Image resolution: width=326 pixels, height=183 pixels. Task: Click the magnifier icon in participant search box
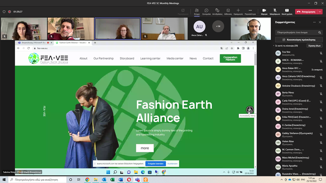tap(320, 33)
